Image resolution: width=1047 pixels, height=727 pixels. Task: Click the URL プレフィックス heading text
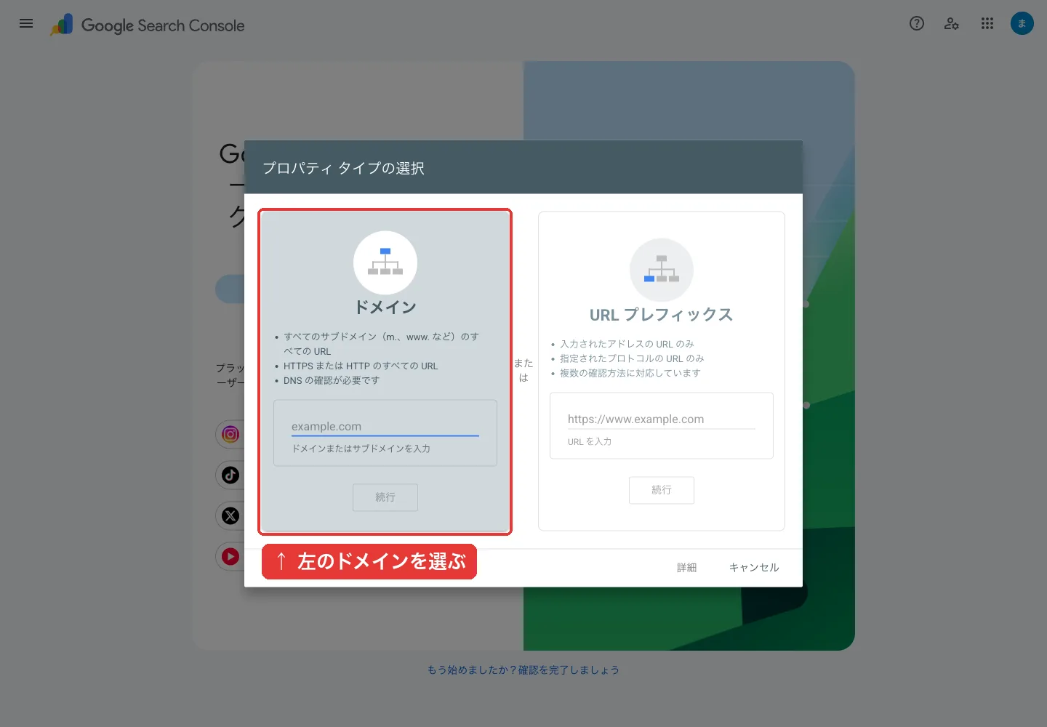[662, 315]
